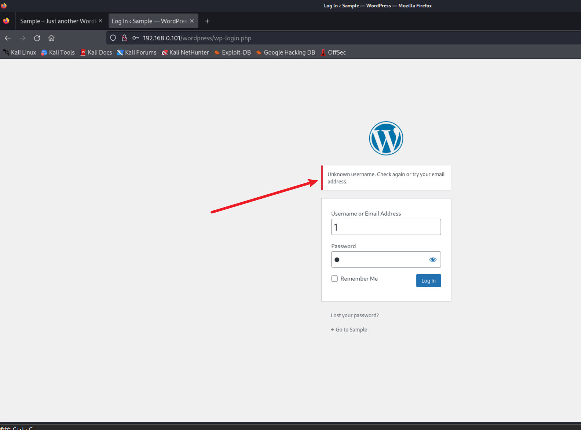Click the Username or Email Address field
This screenshot has width=581, height=430.
click(x=386, y=227)
